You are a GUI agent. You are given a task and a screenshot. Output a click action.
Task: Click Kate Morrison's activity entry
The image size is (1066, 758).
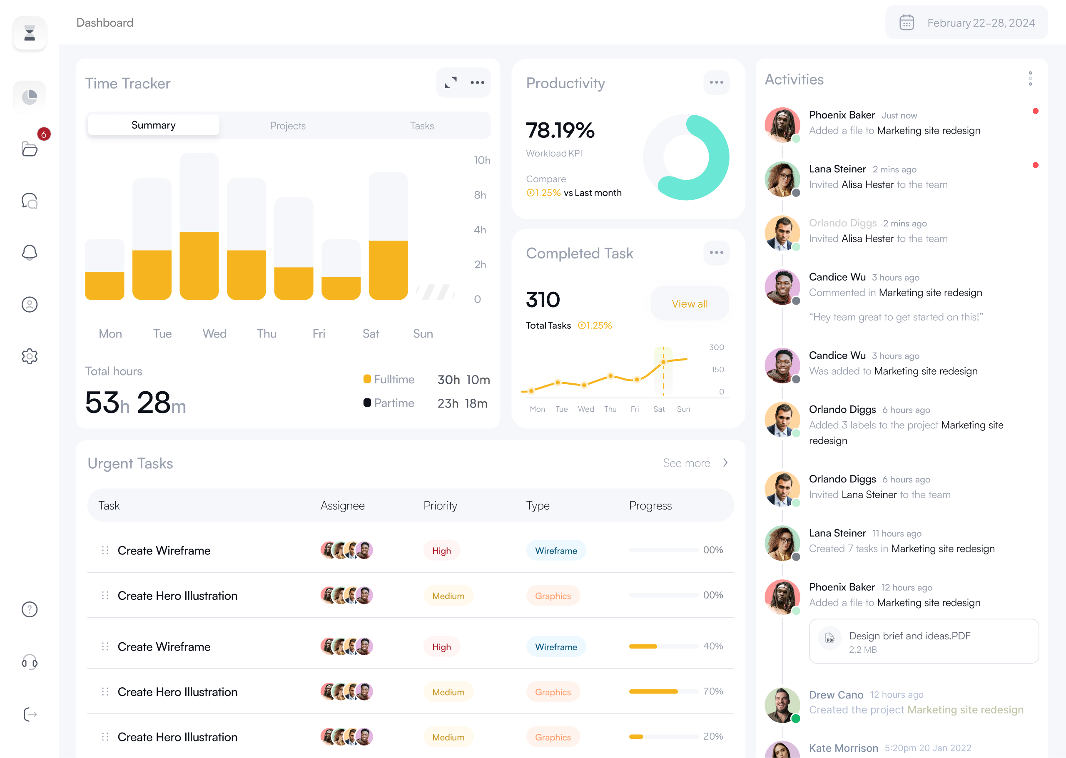pyautogui.click(x=901, y=749)
